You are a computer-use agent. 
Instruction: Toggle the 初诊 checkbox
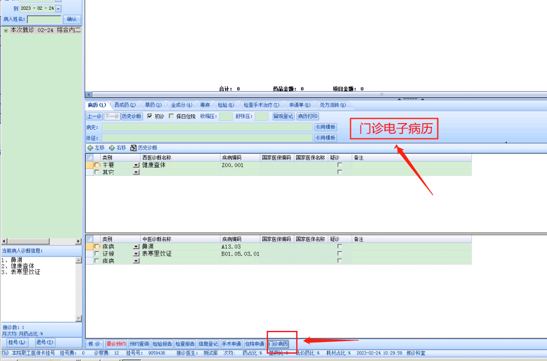click(x=150, y=116)
